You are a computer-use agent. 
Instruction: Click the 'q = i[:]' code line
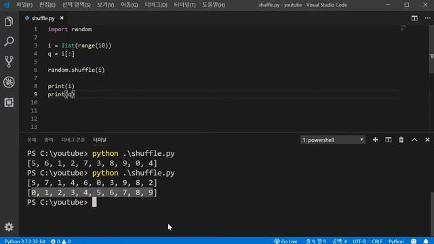click(61, 54)
